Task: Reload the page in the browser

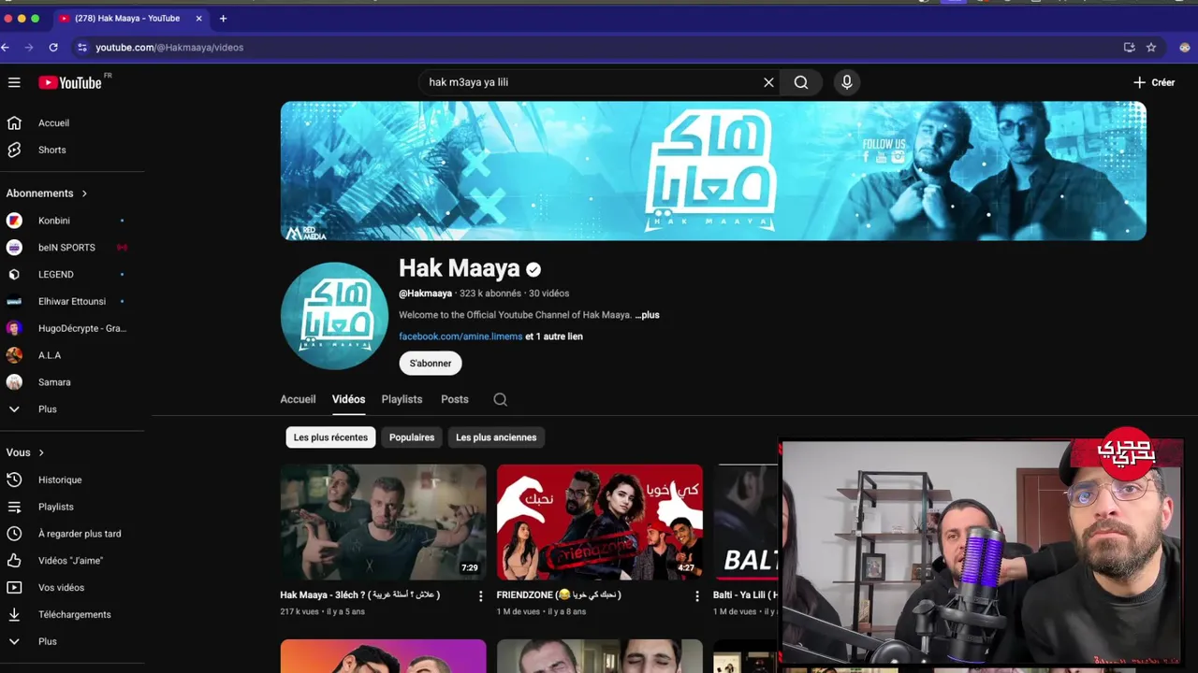Action: click(x=53, y=47)
